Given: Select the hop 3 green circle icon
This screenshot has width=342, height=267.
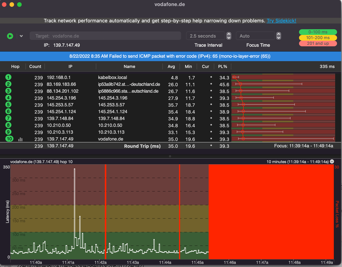Looking at the screenshot, I should point(8,91).
